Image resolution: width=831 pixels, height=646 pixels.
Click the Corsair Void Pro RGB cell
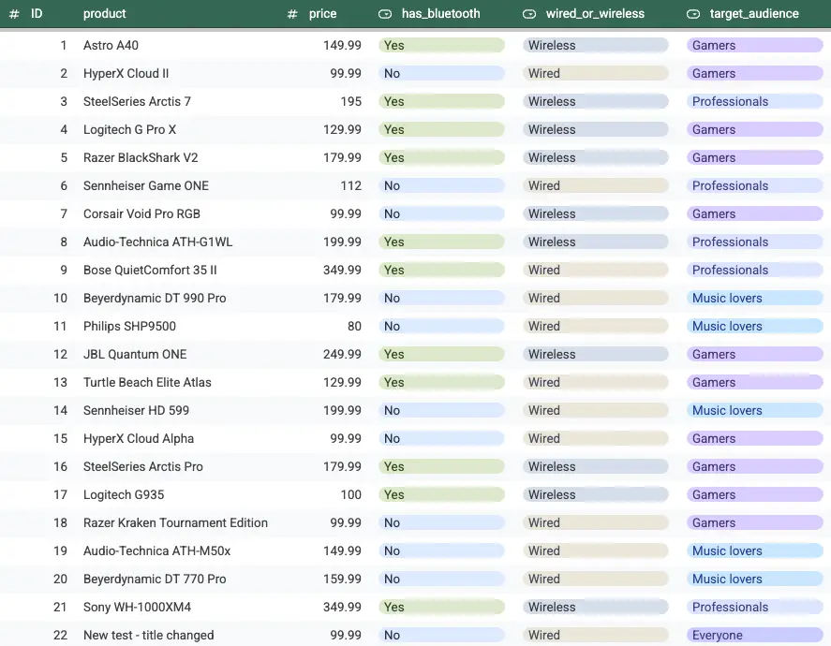click(141, 213)
